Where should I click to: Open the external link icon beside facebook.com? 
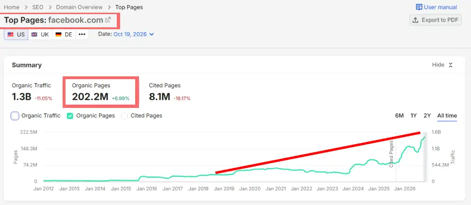coord(108,20)
